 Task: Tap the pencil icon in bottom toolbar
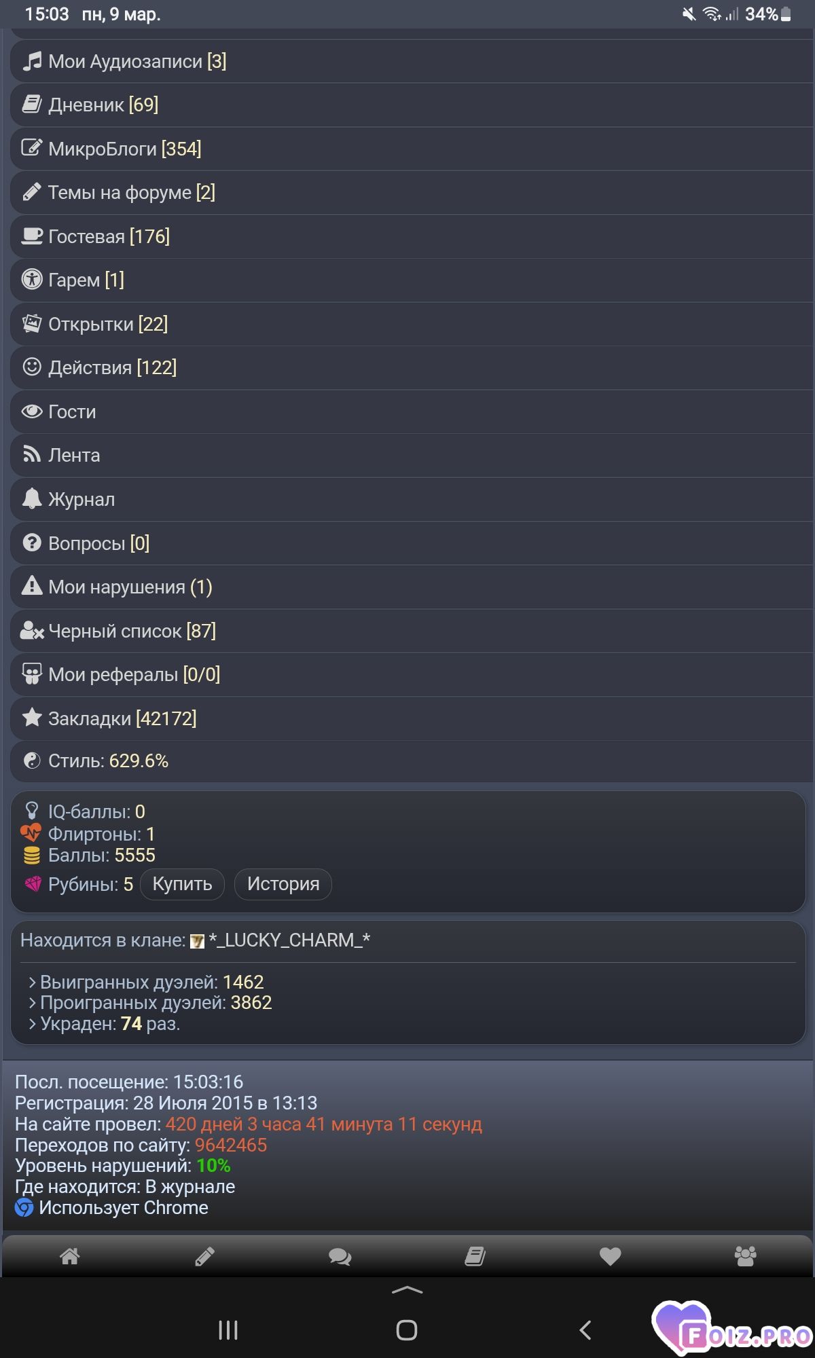pos(204,1256)
